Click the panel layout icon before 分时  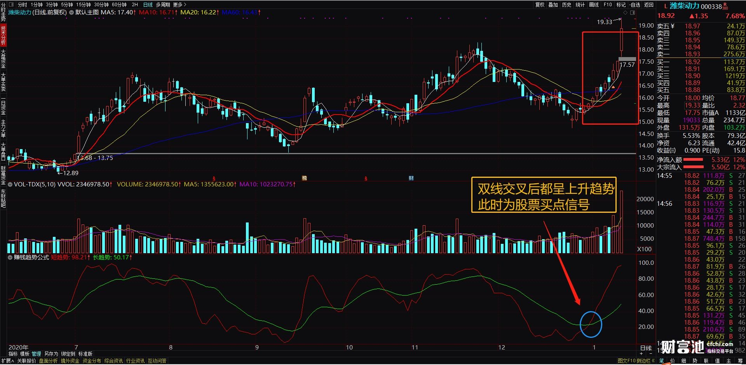click(x=11, y=5)
